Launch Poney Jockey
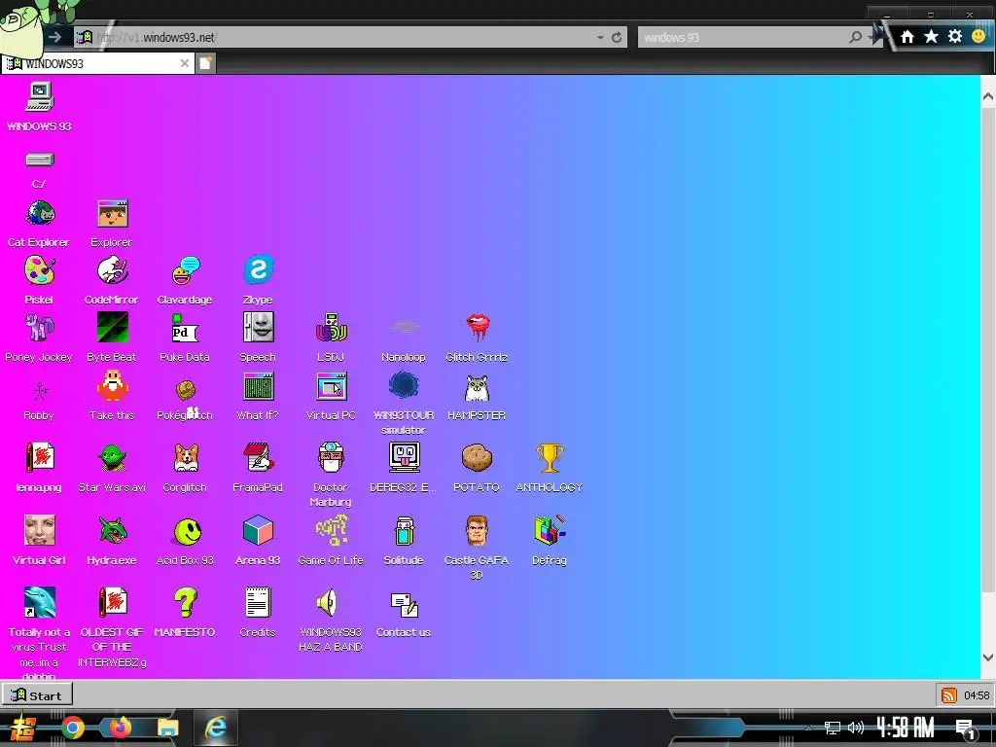The width and height of the screenshot is (996, 747). coord(39,329)
